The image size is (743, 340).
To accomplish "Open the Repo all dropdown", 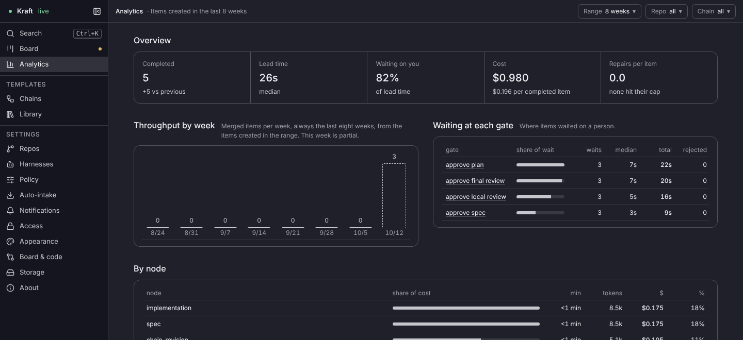I will tap(666, 11).
